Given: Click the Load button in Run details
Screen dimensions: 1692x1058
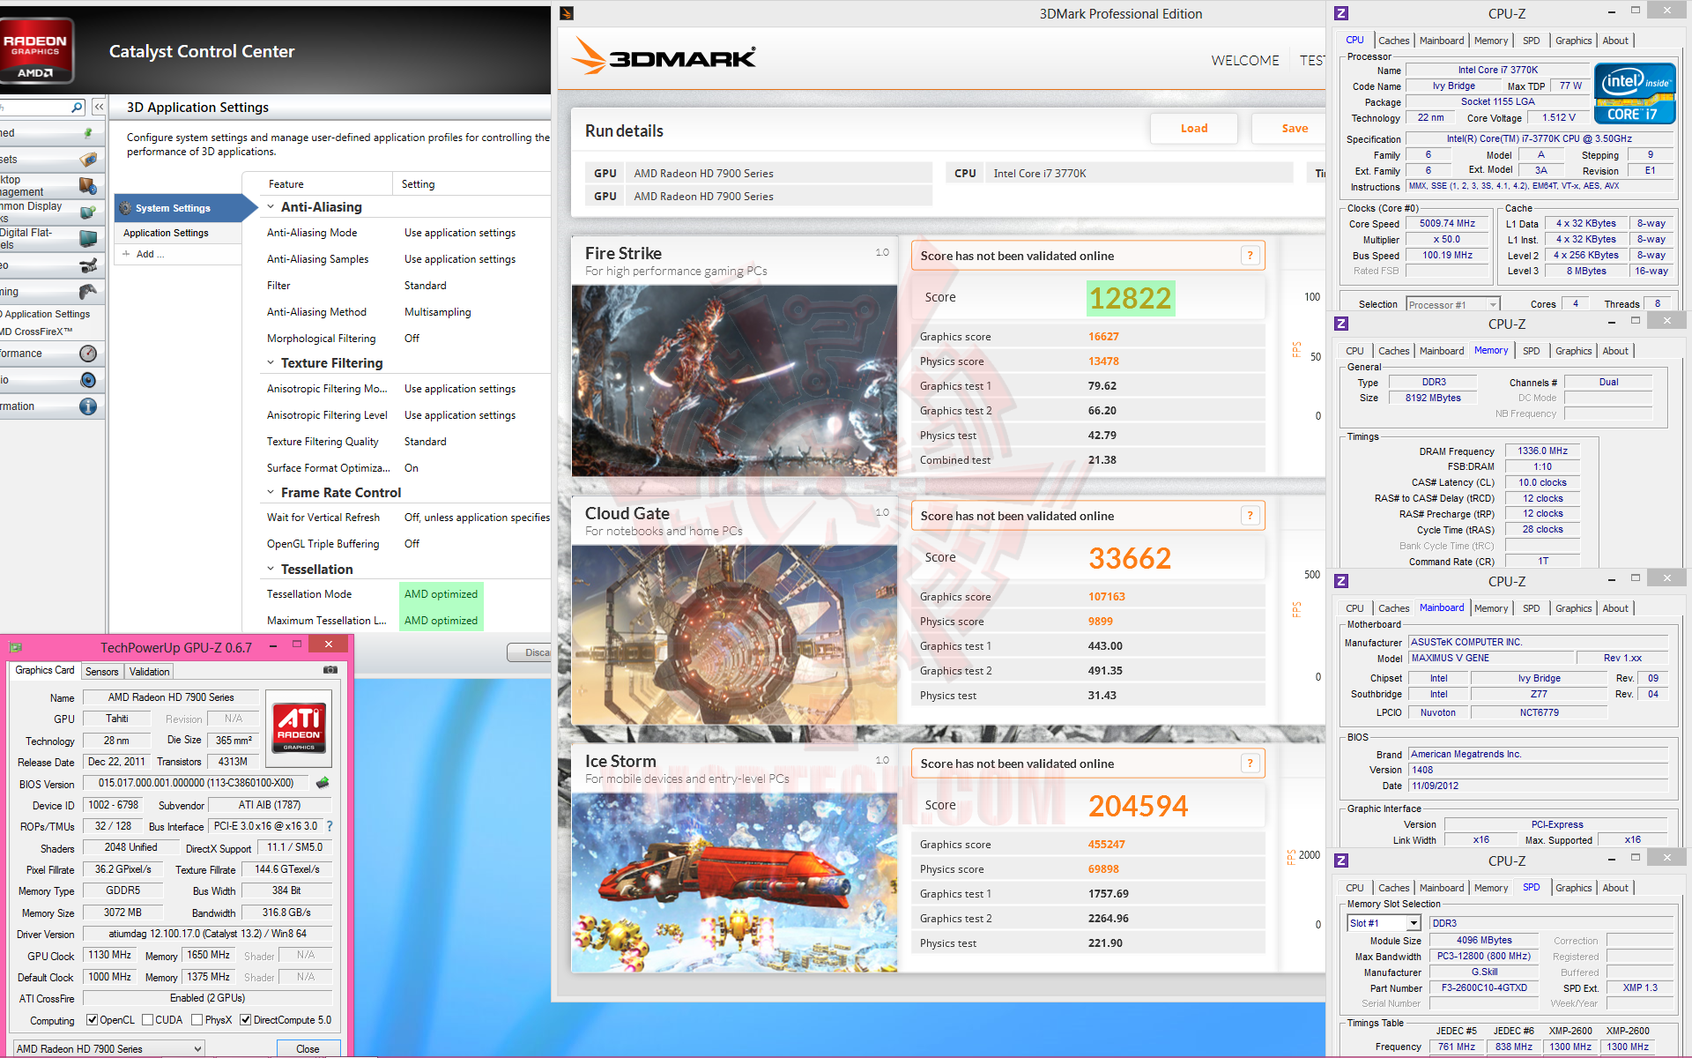Looking at the screenshot, I should (1193, 129).
